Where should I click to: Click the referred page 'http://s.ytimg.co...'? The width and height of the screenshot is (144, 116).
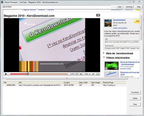tap(110, 85)
